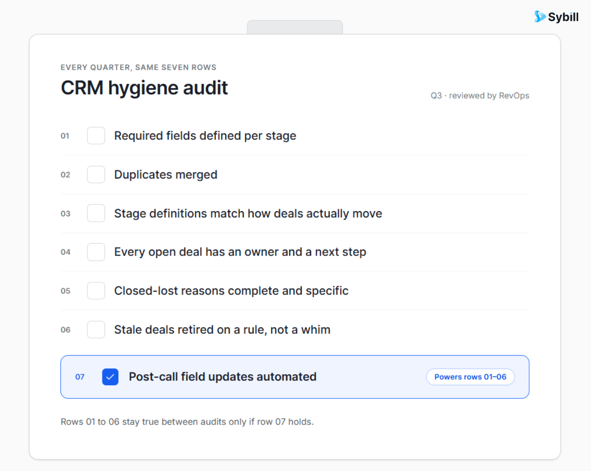
Task: Click Stale deals retired on a rule text
Action: tap(222, 330)
